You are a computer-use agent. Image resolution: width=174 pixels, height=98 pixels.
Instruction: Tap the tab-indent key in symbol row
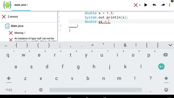pyautogui.click(x=5, y=45)
